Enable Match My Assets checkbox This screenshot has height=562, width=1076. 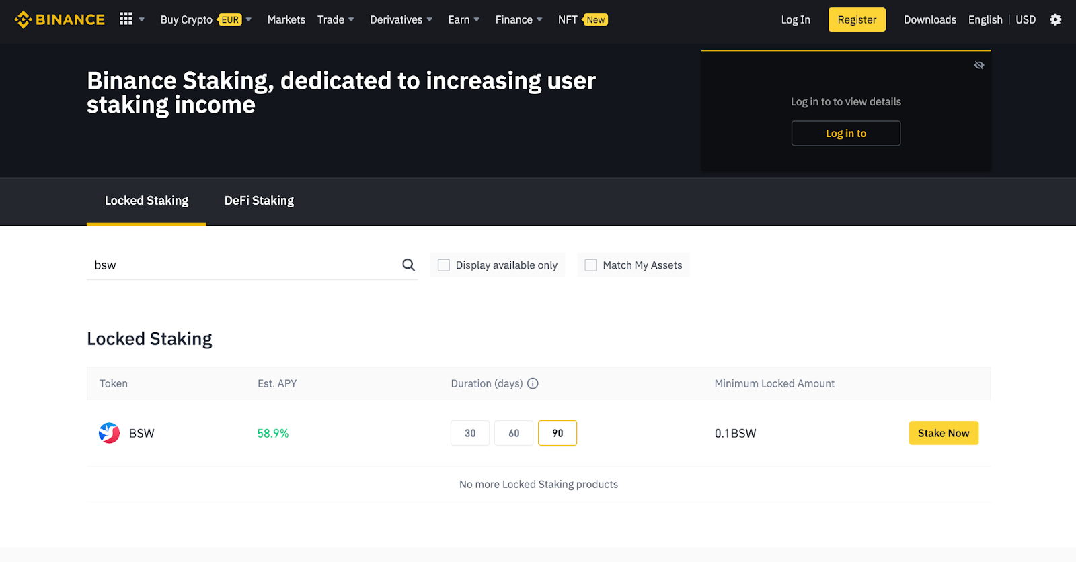590,265
